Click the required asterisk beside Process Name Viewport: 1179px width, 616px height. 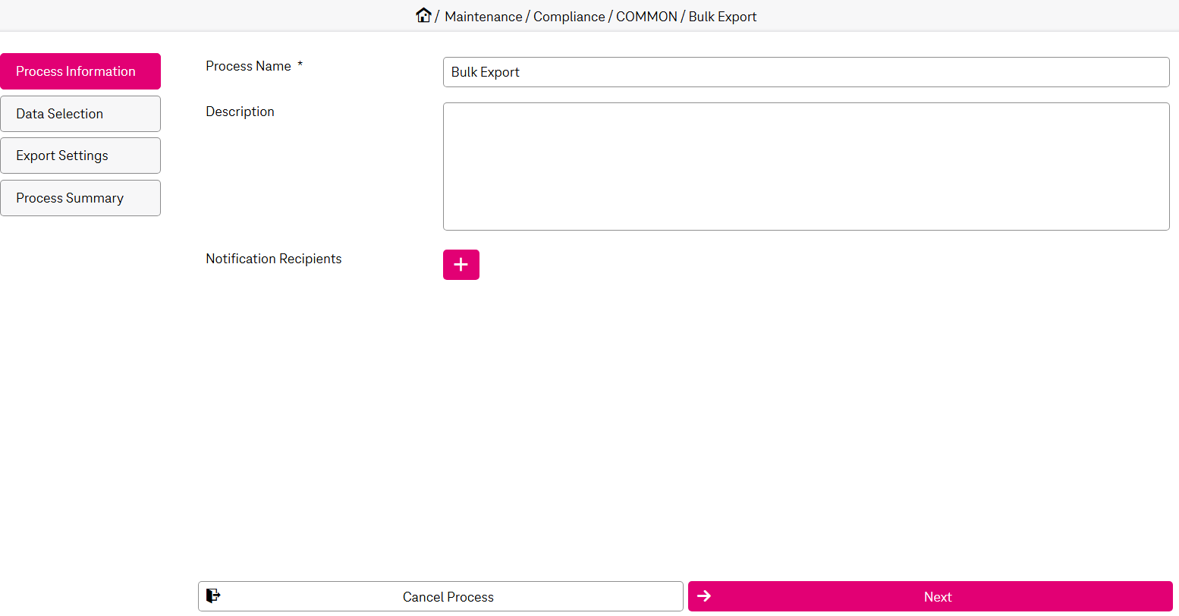pyautogui.click(x=300, y=65)
